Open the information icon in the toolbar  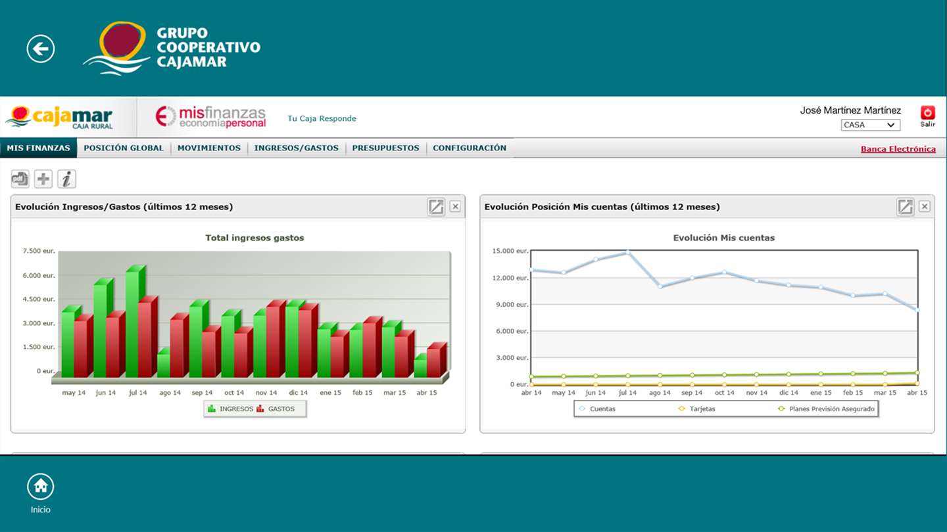pyautogui.click(x=66, y=179)
